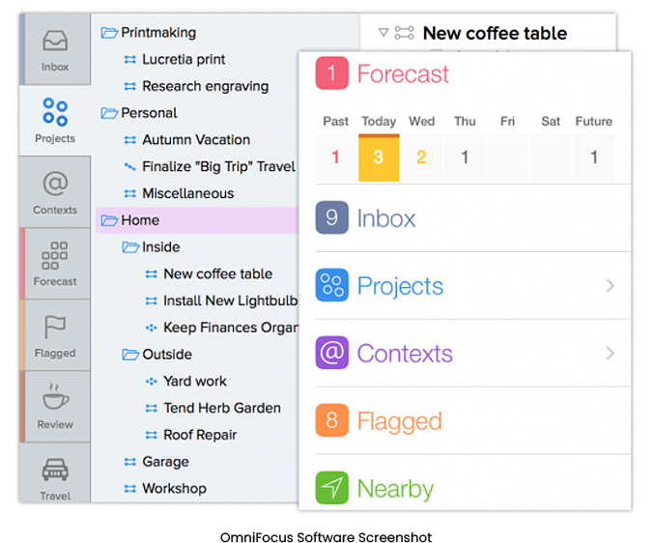
Task: Open Projects via its chevron arrow
Action: (x=611, y=286)
